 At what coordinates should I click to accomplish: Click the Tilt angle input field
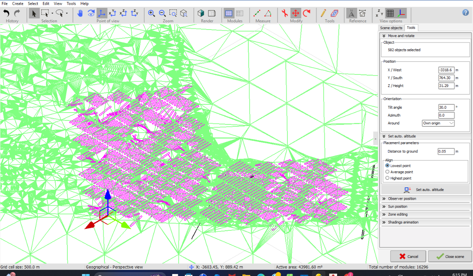[x=446, y=107]
